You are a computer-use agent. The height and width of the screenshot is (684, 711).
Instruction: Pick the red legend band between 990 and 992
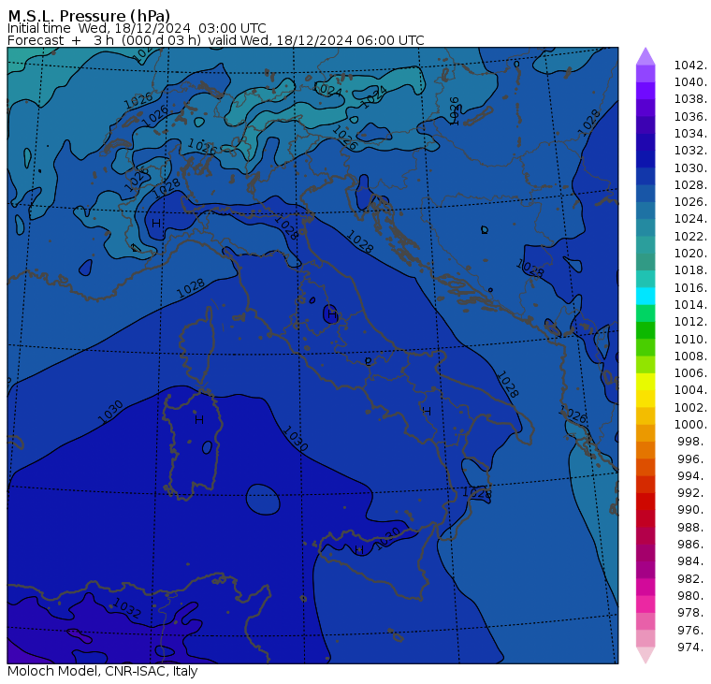tap(646, 502)
